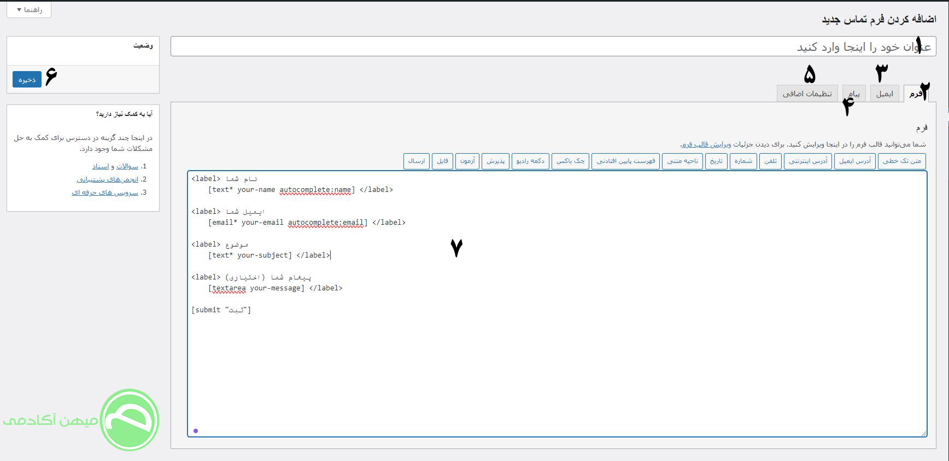949x461 pixels.
Task: Insert a متن تک خطی text tag
Action: tap(901, 161)
